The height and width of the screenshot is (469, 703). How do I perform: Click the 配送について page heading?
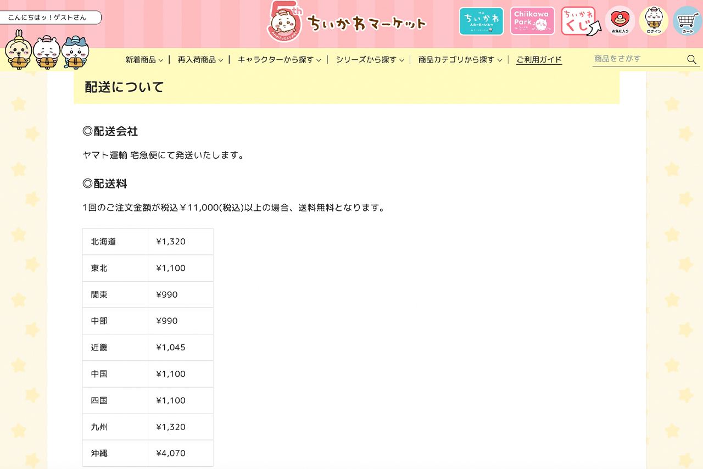tap(125, 87)
